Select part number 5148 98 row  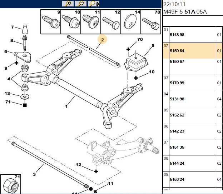click(x=193, y=35)
